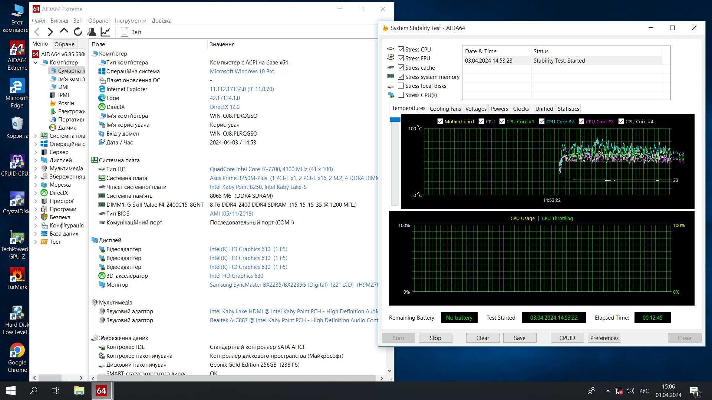
Task: Open the user report toolbar icon
Action: click(x=92, y=32)
